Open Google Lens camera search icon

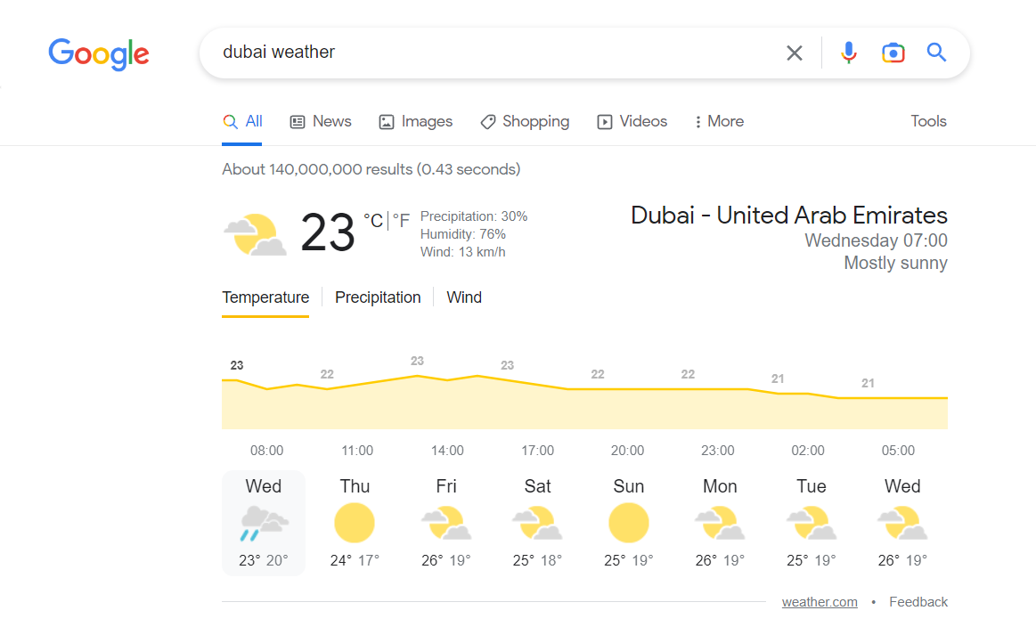pos(893,53)
